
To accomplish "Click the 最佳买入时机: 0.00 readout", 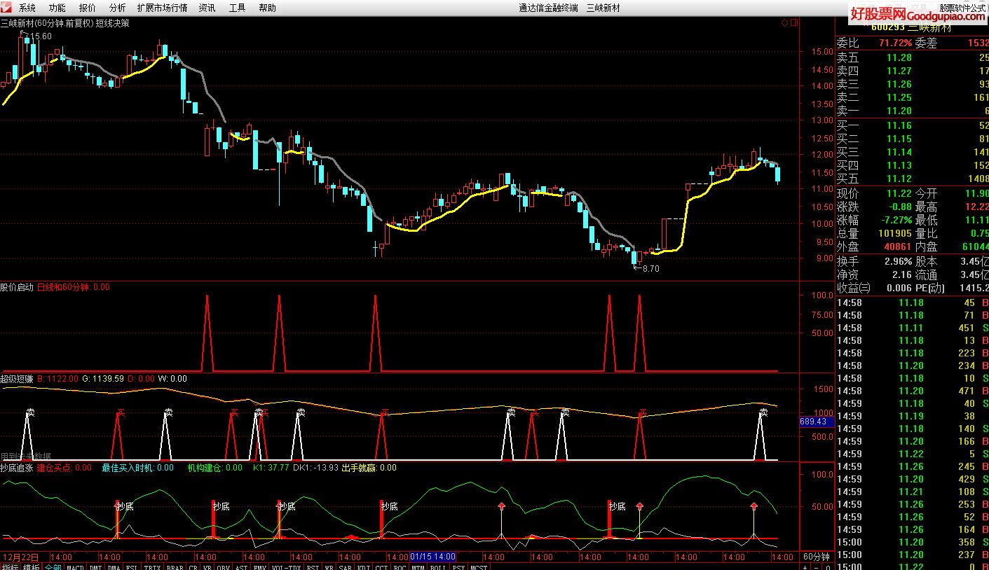I will pos(137,468).
